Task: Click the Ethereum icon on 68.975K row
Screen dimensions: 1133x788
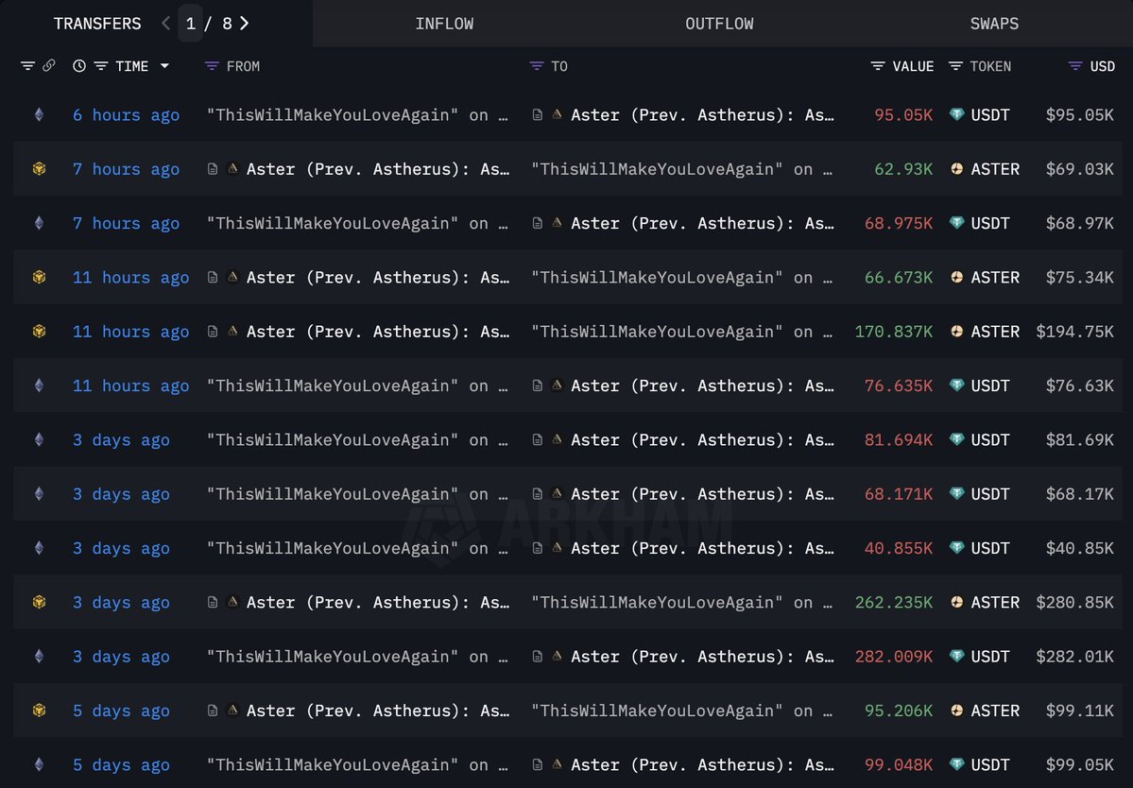Action: point(39,222)
